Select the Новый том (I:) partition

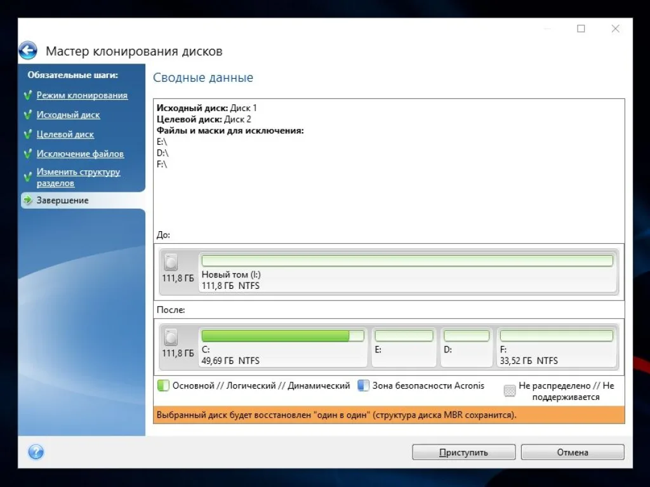(408, 272)
